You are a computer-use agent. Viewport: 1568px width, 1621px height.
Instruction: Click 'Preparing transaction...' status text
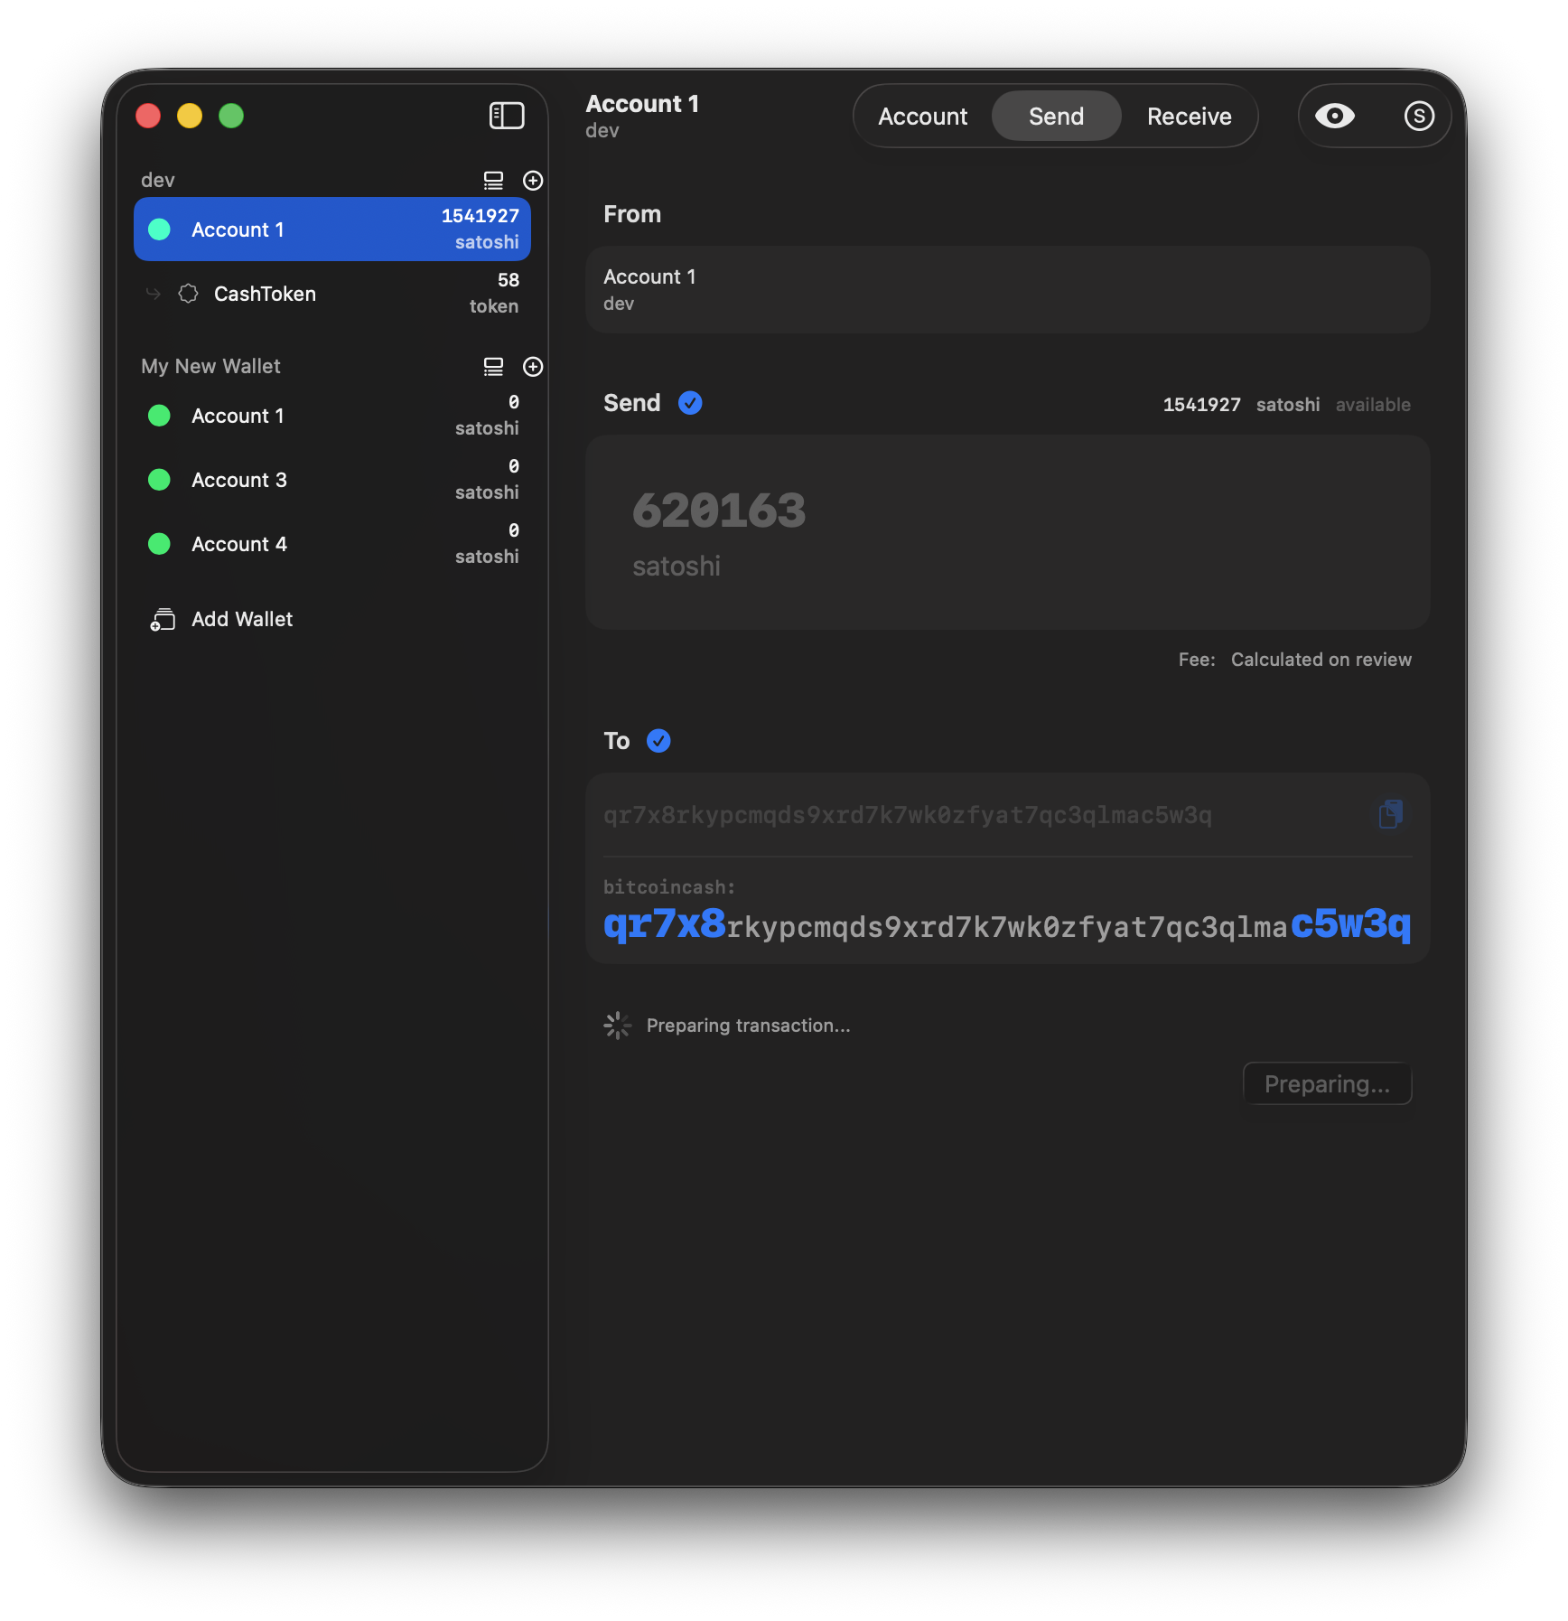pyautogui.click(x=748, y=1026)
